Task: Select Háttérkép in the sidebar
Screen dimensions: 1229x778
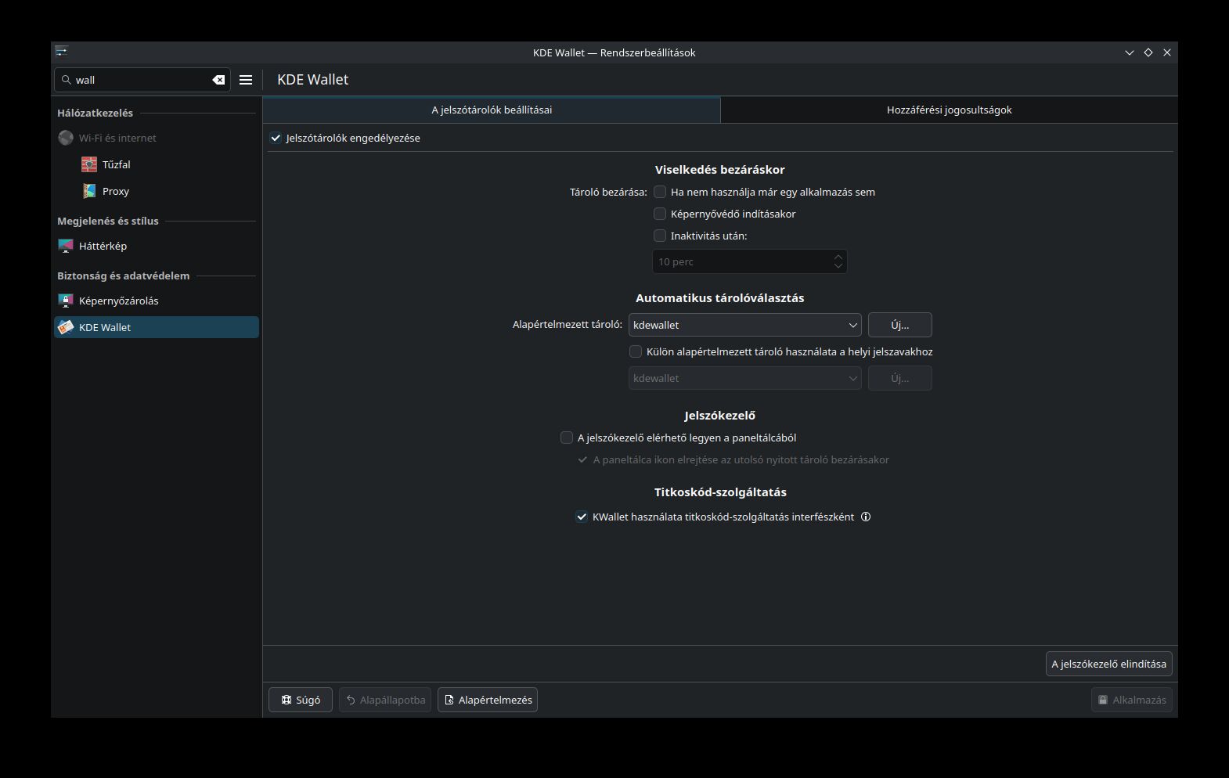Action: (157, 246)
